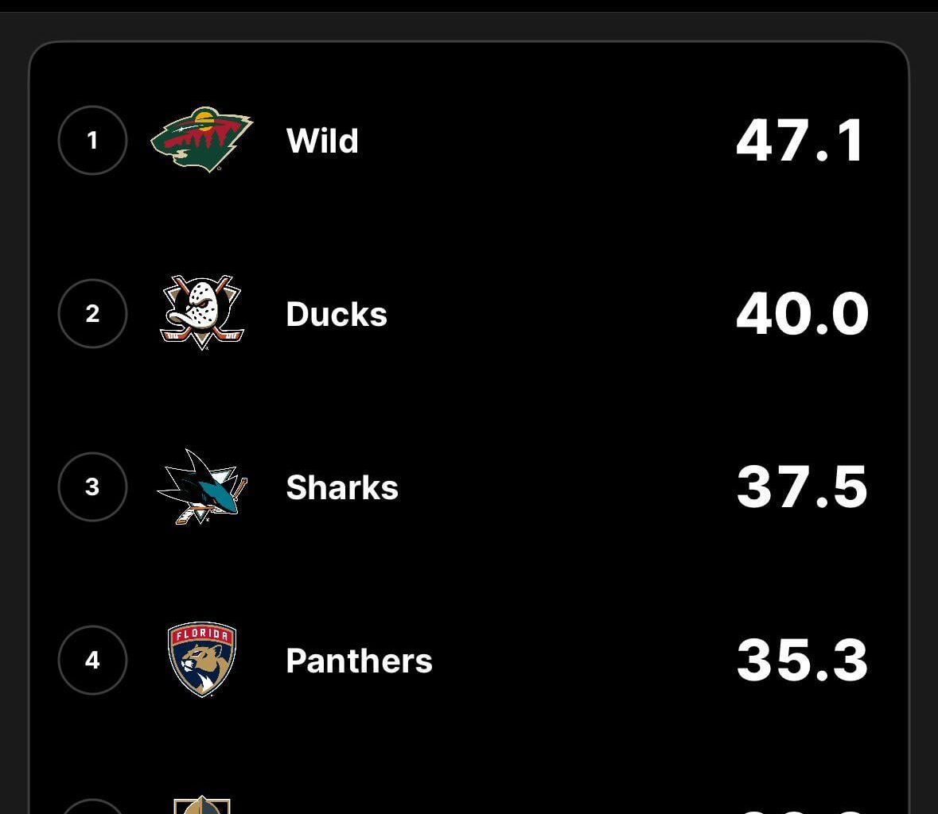The image size is (938, 814).
Task: Select the team name Wild
Action: [321, 141]
